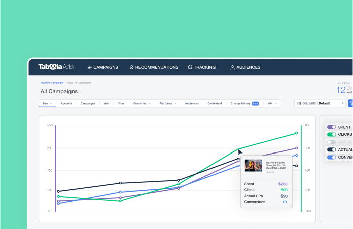Screen dimensions: 353x229
Task: Switch to the Sites tab
Action: tap(121, 103)
